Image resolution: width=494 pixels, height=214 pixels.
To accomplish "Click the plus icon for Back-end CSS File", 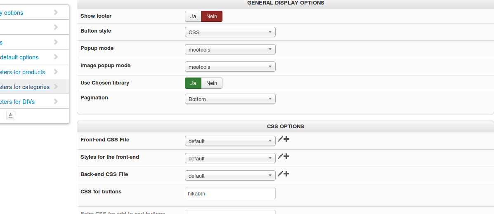I will tap(286, 174).
